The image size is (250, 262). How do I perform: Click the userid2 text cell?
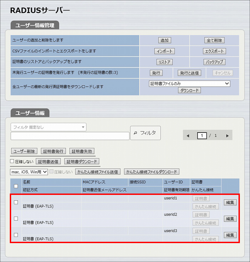[x=171, y=214]
